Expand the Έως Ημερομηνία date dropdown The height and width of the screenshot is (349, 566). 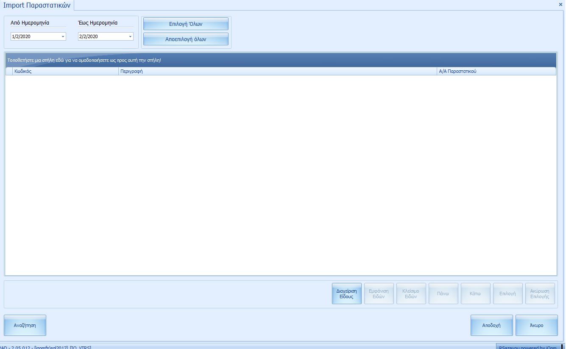coord(130,37)
